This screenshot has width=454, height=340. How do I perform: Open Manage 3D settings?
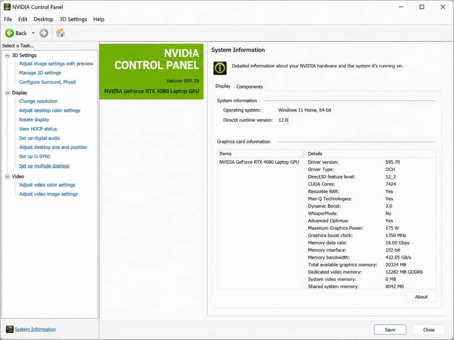tap(40, 73)
